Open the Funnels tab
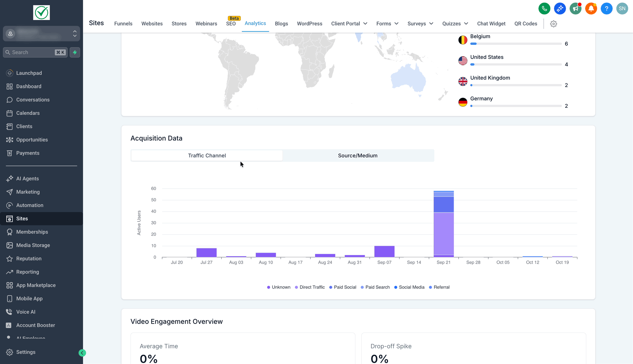The image size is (633, 364). tap(123, 24)
